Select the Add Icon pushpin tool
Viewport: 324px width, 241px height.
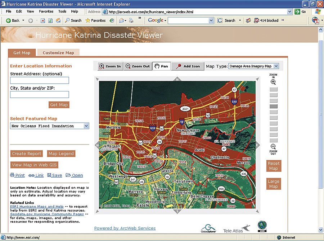(x=188, y=66)
